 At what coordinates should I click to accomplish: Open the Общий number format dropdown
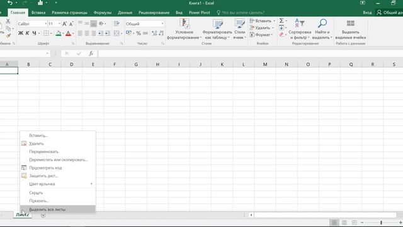tap(162, 24)
